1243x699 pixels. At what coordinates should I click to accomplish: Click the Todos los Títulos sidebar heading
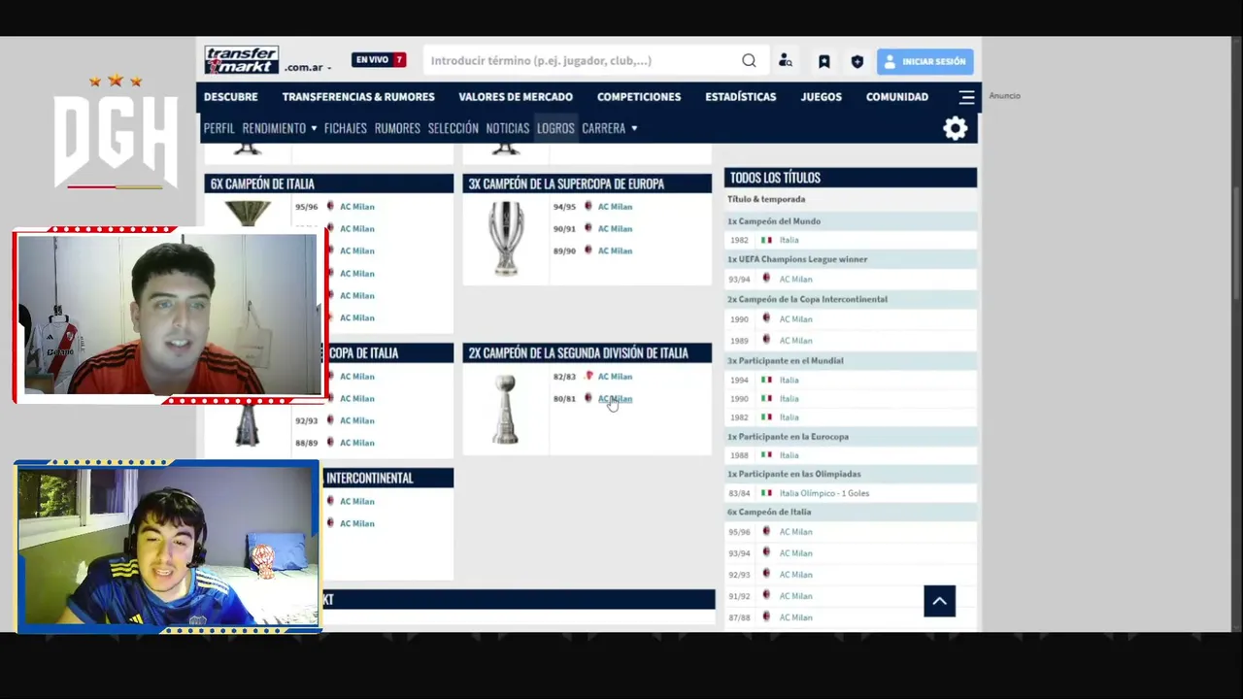[x=850, y=178]
